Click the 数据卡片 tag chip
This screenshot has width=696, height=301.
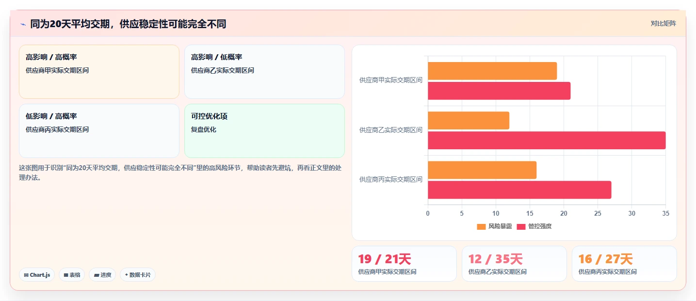tap(138, 275)
